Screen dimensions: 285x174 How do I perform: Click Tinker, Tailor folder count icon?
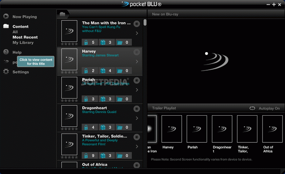(120, 156)
